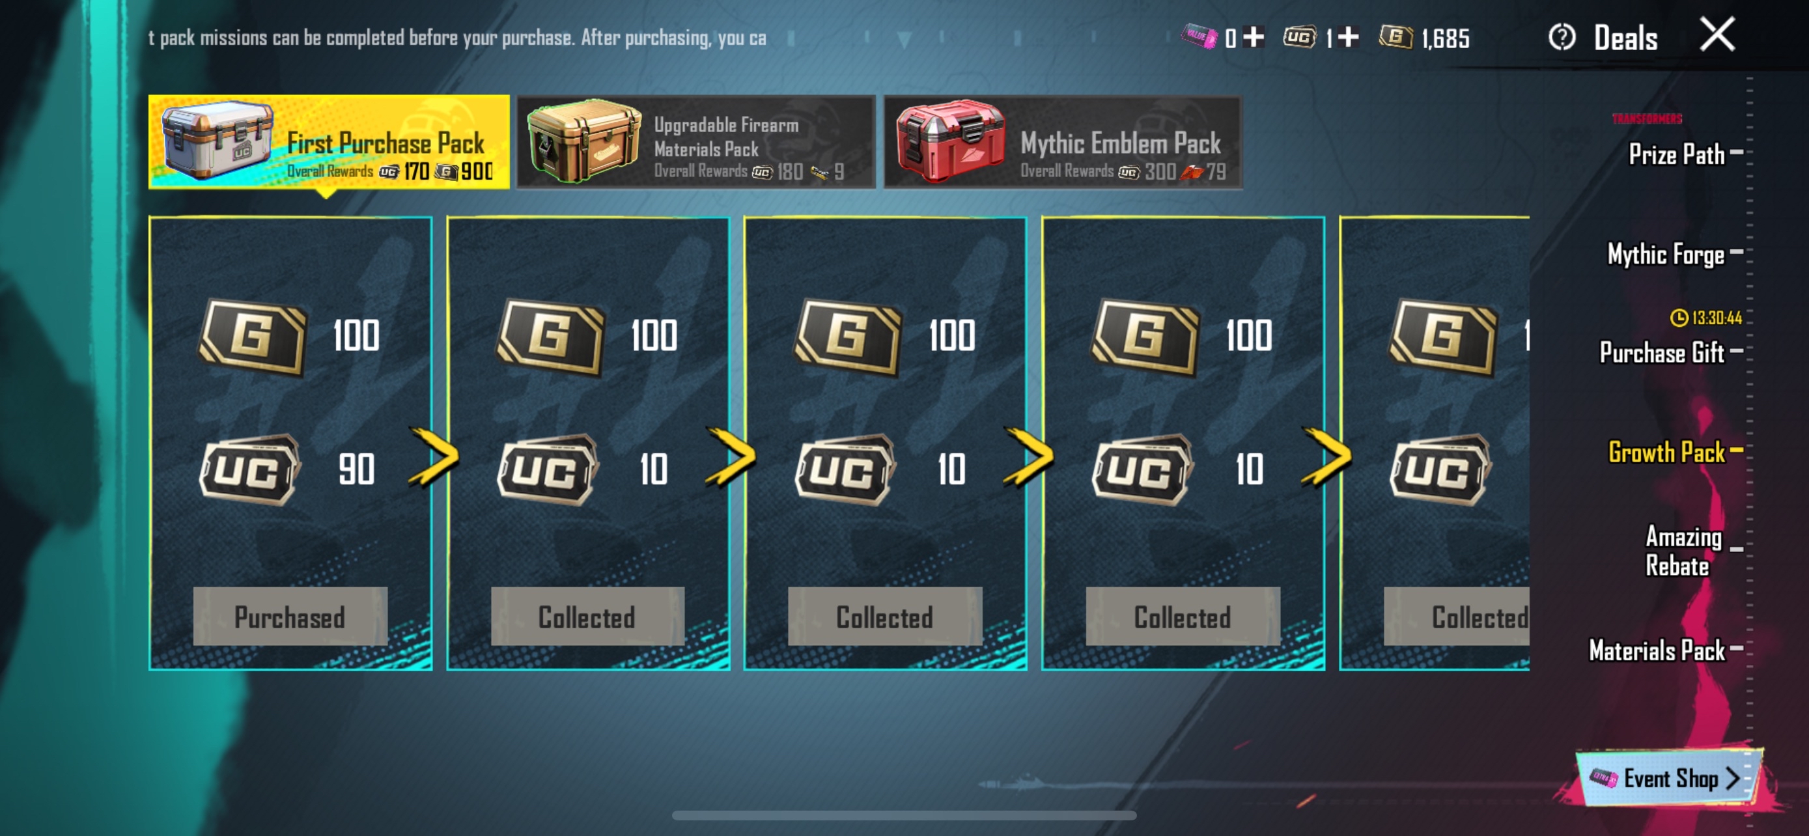Select the Upgradable Firearm Materials Pack tab
This screenshot has height=836, width=1809.
tap(696, 143)
